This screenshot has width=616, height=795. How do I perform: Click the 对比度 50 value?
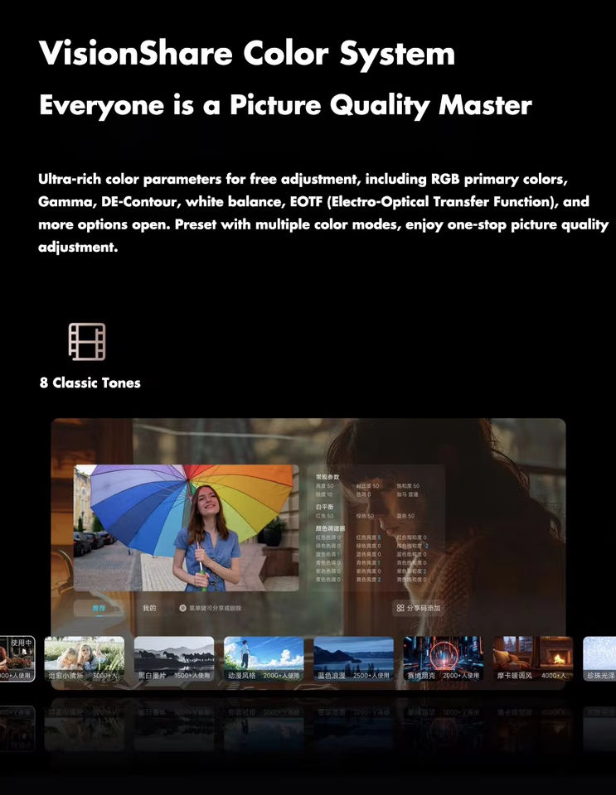point(367,486)
